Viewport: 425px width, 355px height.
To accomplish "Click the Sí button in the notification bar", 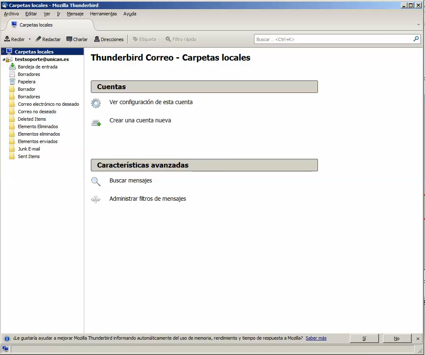I will (364, 338).
